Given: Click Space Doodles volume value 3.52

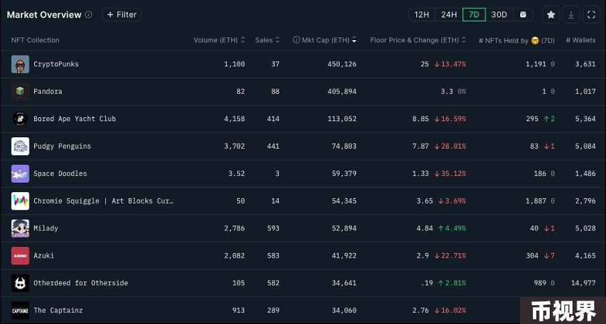Looking at the screenshot, I should (237, 173).
